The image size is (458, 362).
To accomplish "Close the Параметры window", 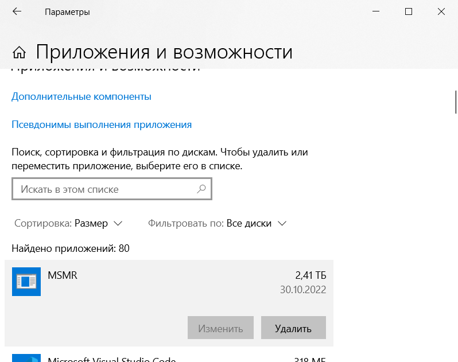I will point(441,11).
